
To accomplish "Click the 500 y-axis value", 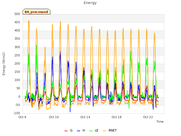I will point(17,14).
